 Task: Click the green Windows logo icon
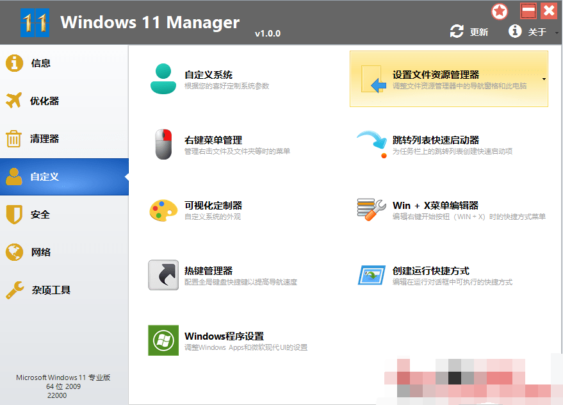tap(163, 340)
